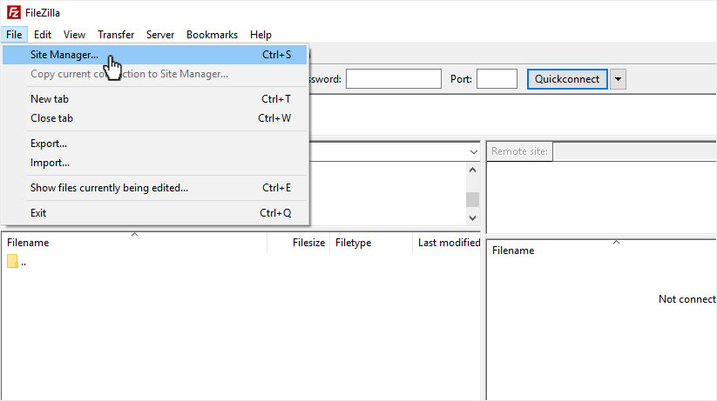This screenshot has height=401, width=717.
Task: Click local tree scrollbar down arrow
Action: pos(473,218)
